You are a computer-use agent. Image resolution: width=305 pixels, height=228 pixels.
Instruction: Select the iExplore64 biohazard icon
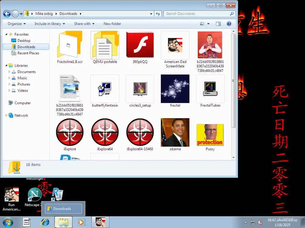click(x=105, y=132)
